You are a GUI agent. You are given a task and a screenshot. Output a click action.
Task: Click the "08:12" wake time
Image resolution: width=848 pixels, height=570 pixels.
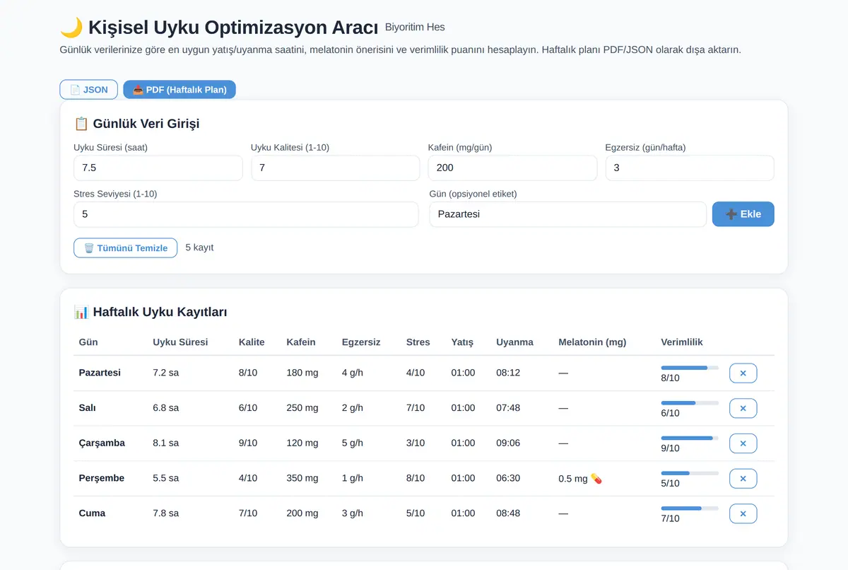(508, 373)
